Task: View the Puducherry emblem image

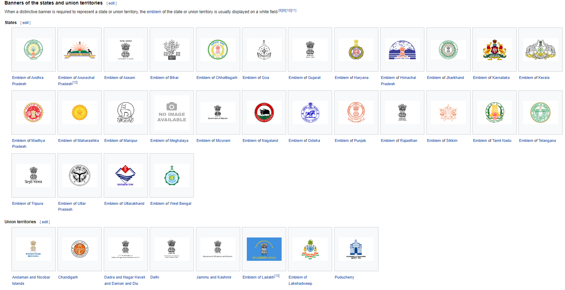Action: point(356,249)
